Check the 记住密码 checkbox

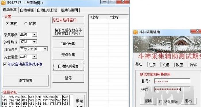(x=160, y=102)
